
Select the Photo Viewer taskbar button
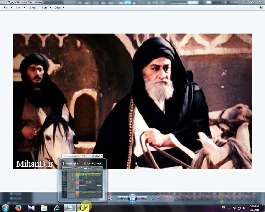click(69, 208)
